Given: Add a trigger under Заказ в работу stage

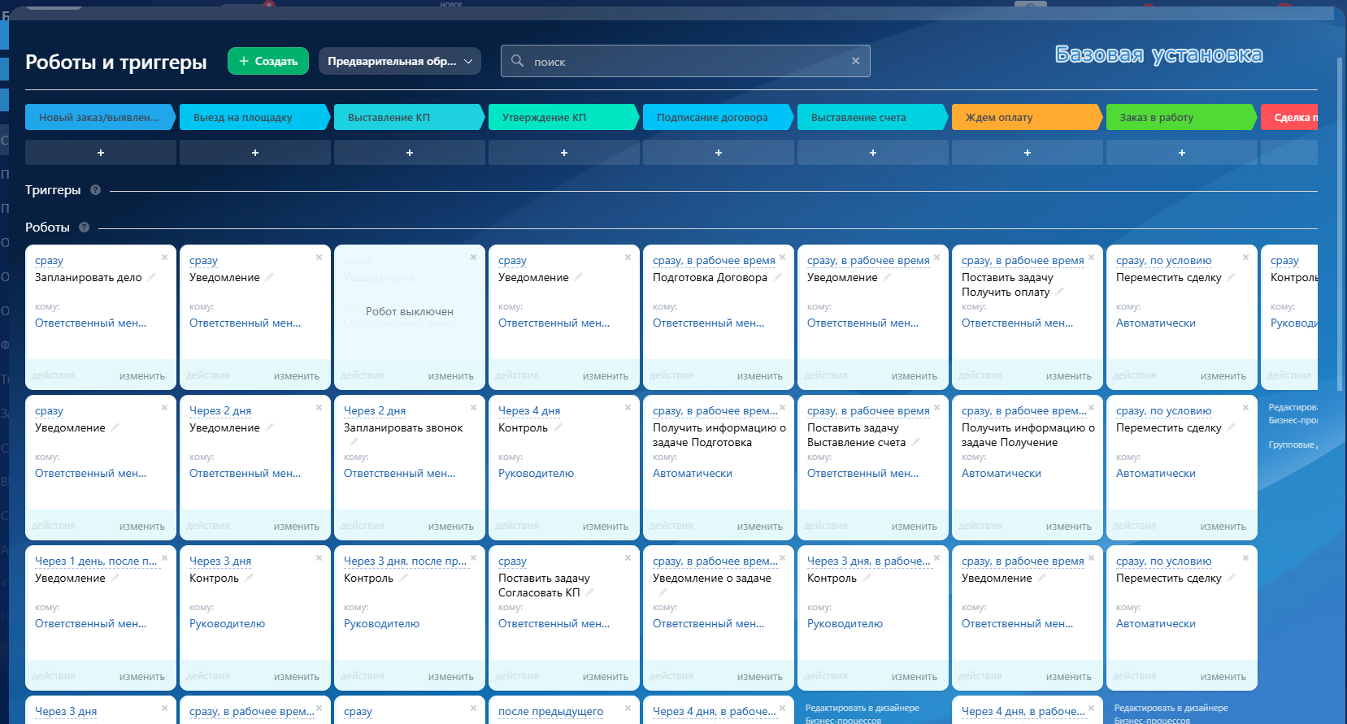Looking at the screenshot, I should click(x=1182, y=153).
